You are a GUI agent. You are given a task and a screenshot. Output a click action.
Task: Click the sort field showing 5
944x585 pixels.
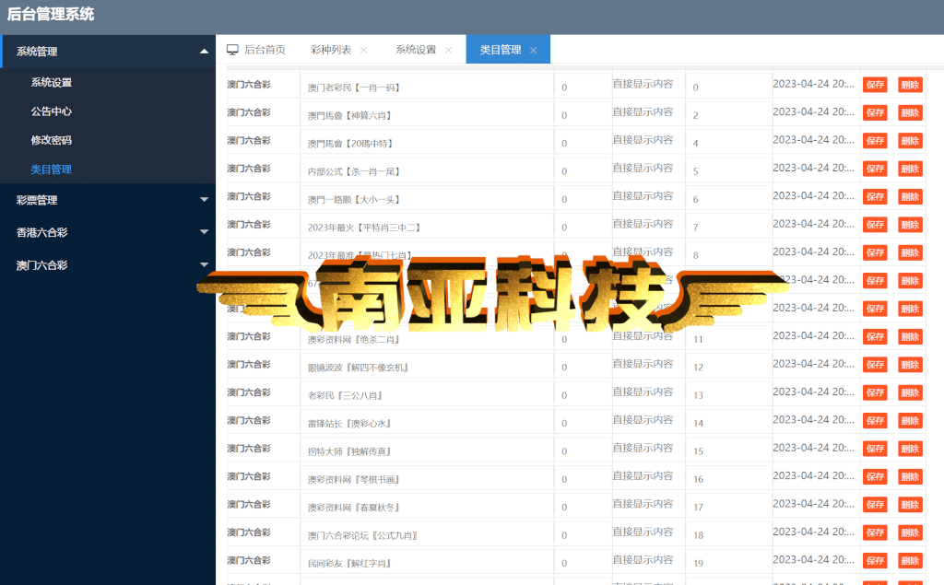(x=728, y=171)
